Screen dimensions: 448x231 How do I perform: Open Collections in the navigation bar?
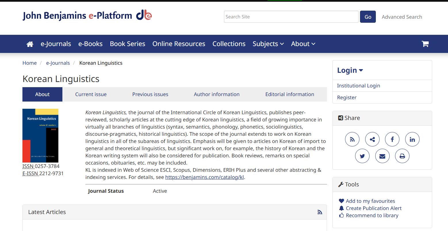[229, 44]
